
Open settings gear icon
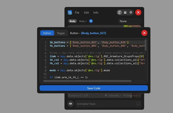click(131, 12)
